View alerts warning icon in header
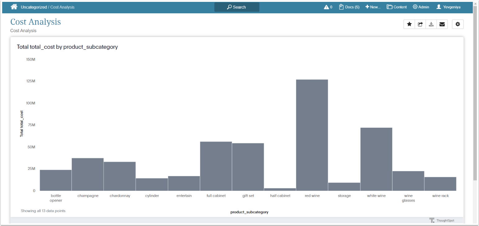This screenshot has width=479, height=226. (x=328, y=7)
